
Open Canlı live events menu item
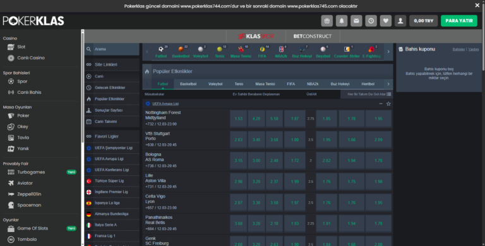click(112, 76)
